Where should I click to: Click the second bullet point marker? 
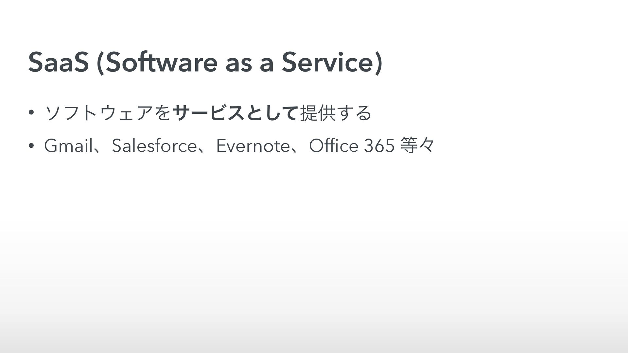click(x=30, y=146)
